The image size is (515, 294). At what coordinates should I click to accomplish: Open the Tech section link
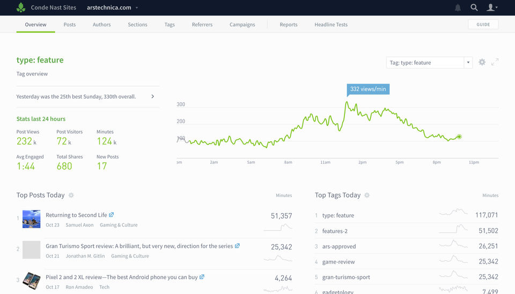point(104,287)
